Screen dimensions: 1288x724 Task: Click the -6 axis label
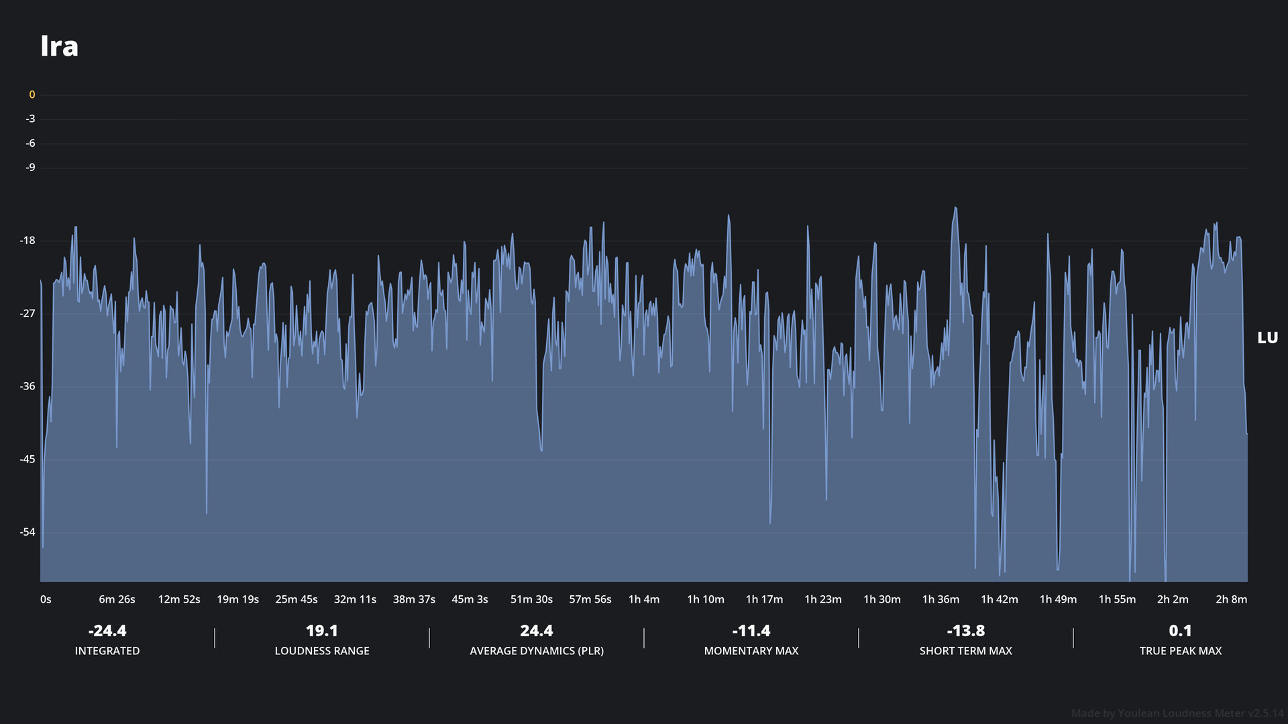tap(30, 143)
